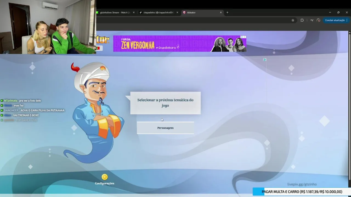Switch to the chapadinho TikTok tab

[159, 13]
